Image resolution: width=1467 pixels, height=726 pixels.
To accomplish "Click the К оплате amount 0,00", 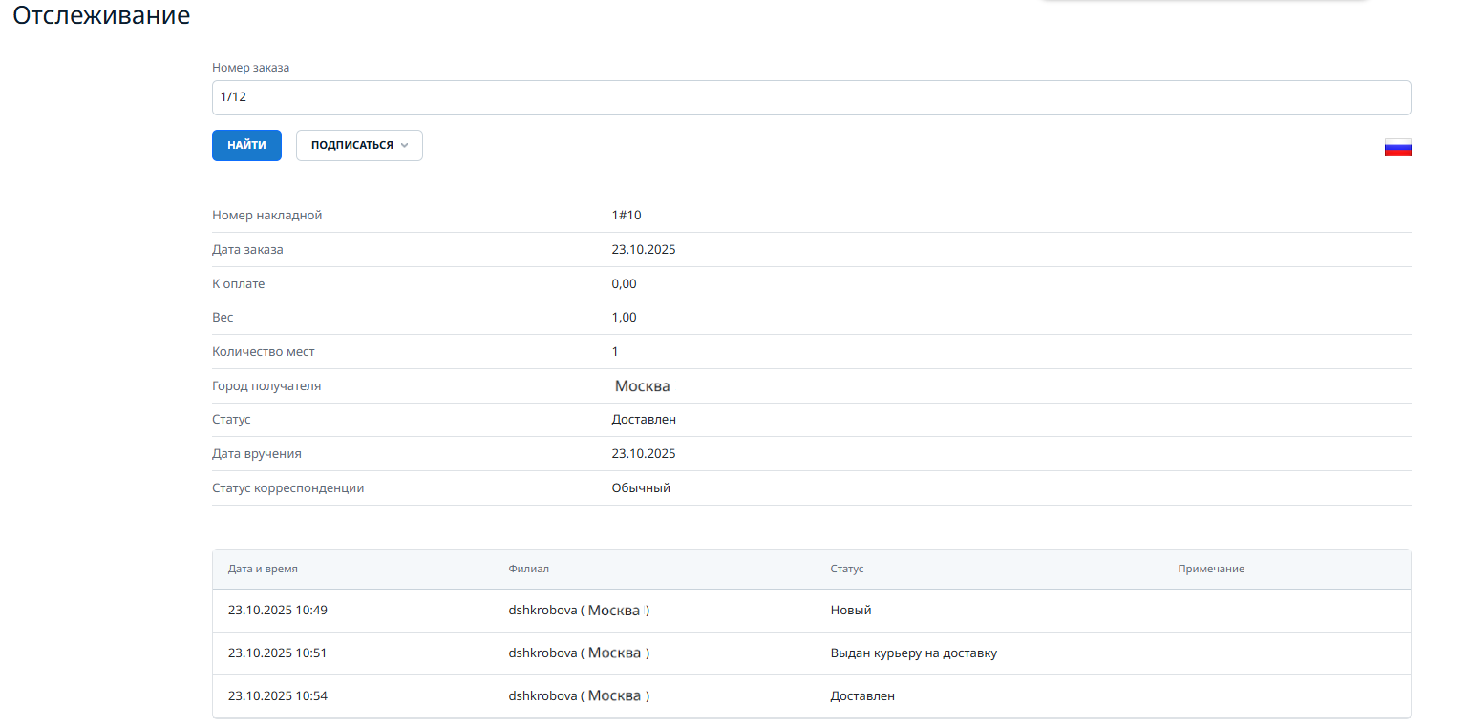I will tap(624, 284).
